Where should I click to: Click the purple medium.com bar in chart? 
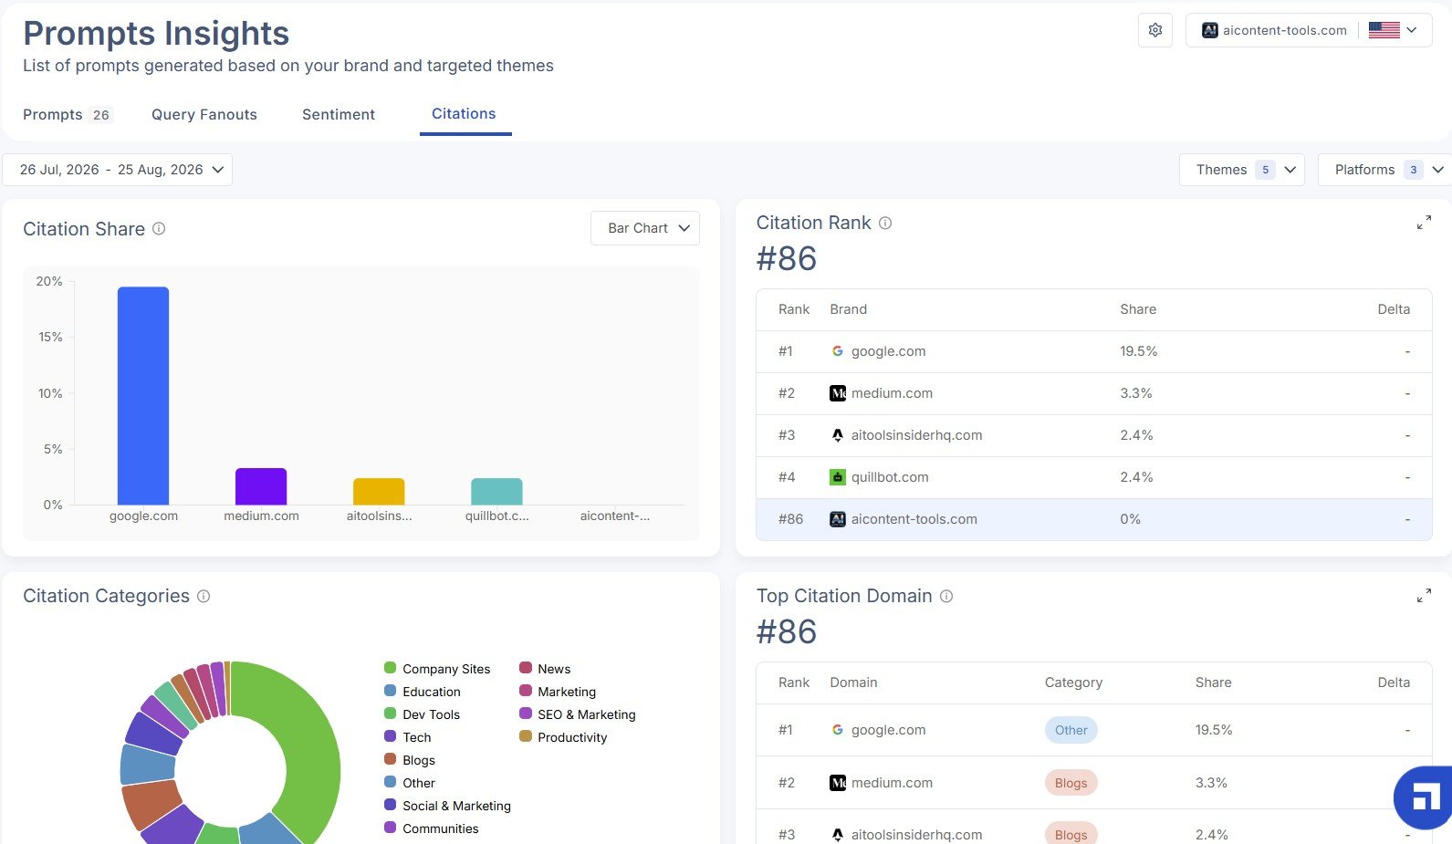point(261,486)
